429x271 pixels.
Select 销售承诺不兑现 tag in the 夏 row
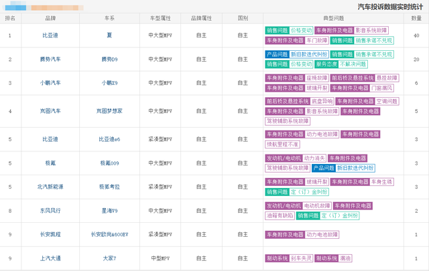pos(374,40)
